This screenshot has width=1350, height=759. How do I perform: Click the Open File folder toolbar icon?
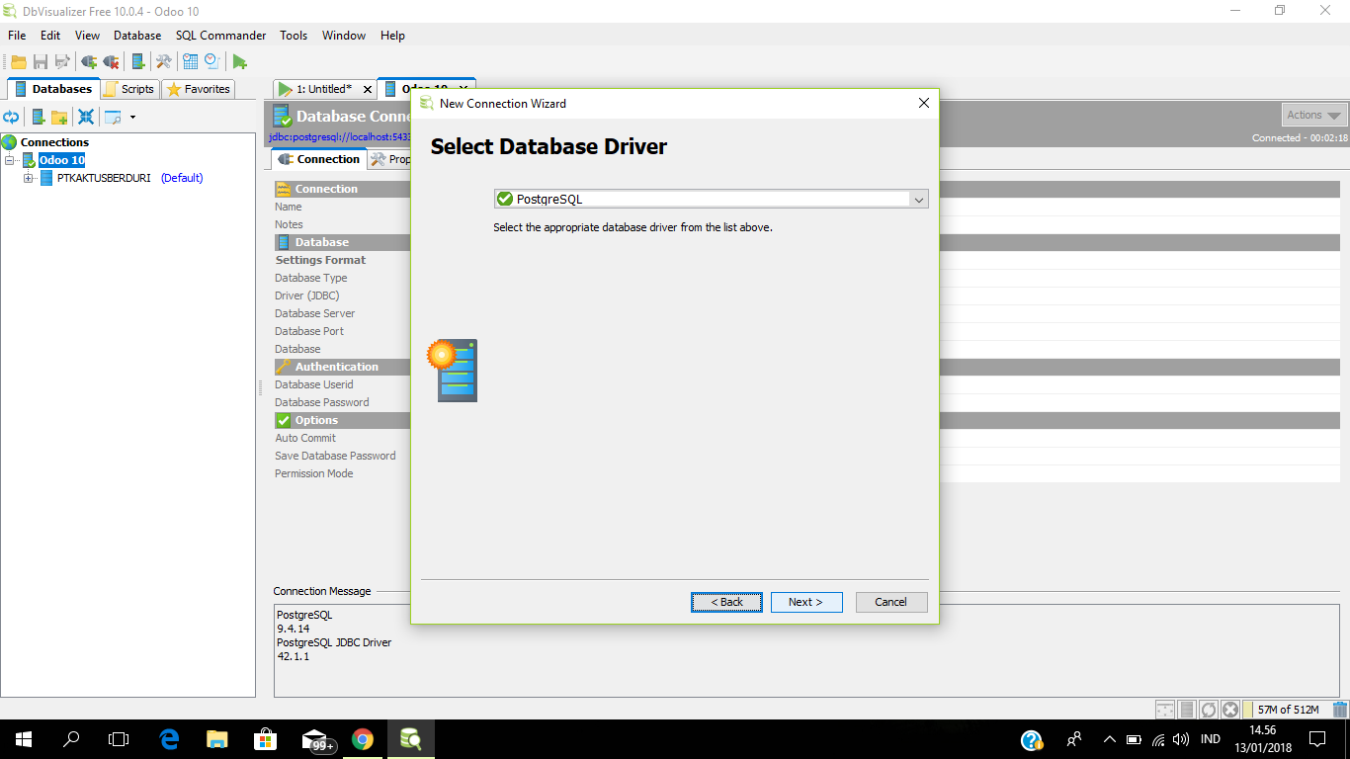pos(19,61)
